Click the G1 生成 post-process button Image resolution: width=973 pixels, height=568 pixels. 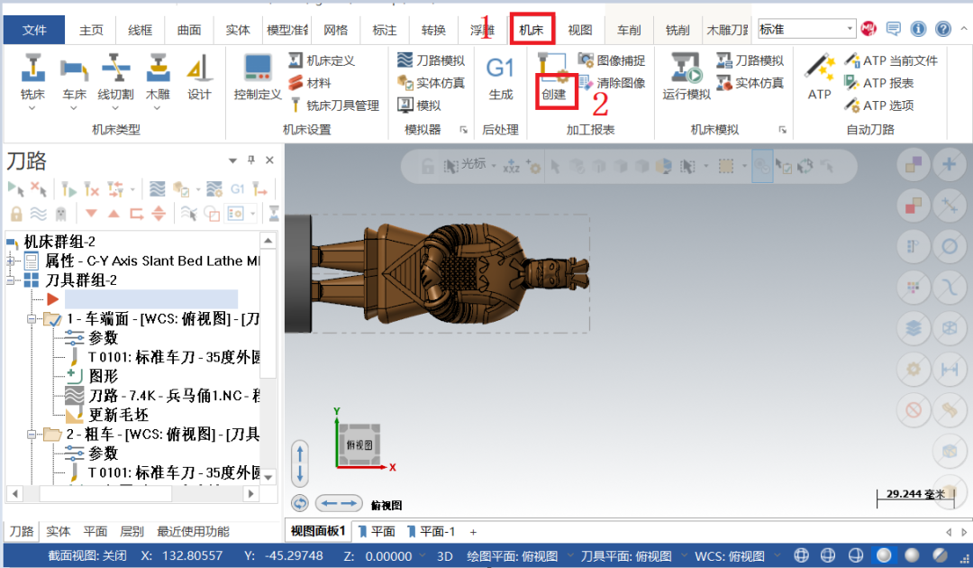[x=500, y=77]
